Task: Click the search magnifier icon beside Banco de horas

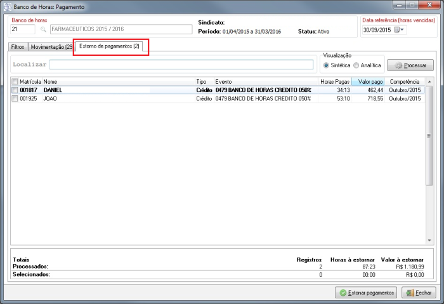Action: coord(43,29)
